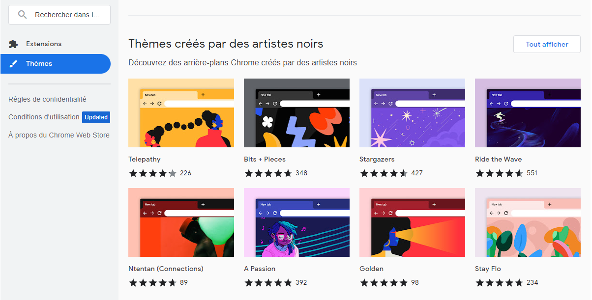
Task: Click the search magnifier icon
Action: point(22,15)
